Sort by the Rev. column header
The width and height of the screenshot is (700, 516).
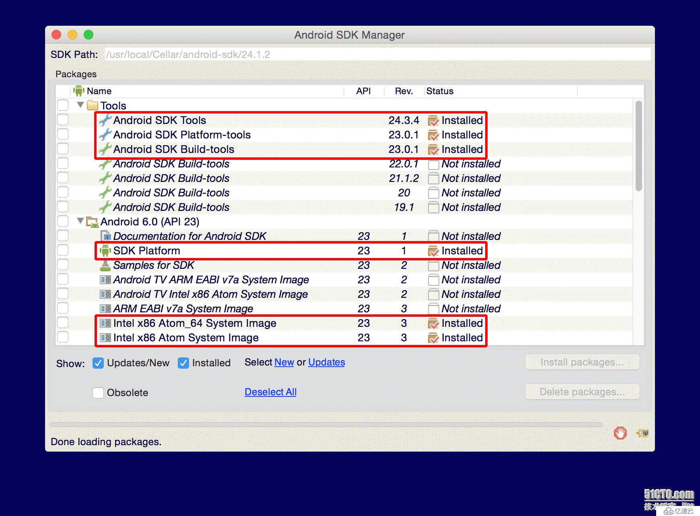[x=404, y=91]
